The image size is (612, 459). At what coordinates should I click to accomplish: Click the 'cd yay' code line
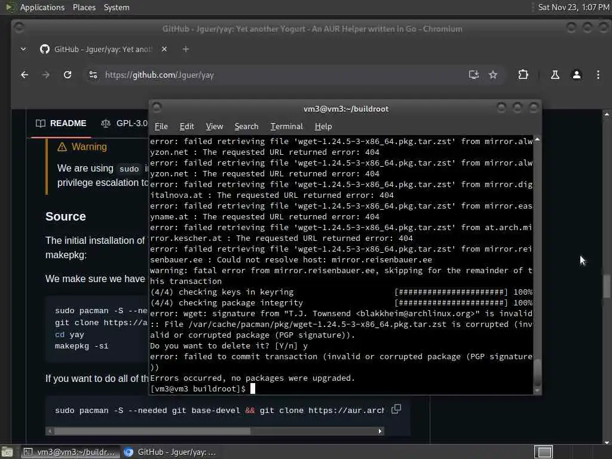pyautogui.click(x=69, y=335)
